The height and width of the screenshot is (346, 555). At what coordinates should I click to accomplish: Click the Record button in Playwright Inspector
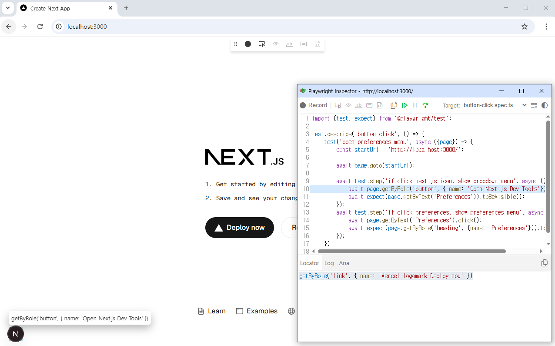313,105
